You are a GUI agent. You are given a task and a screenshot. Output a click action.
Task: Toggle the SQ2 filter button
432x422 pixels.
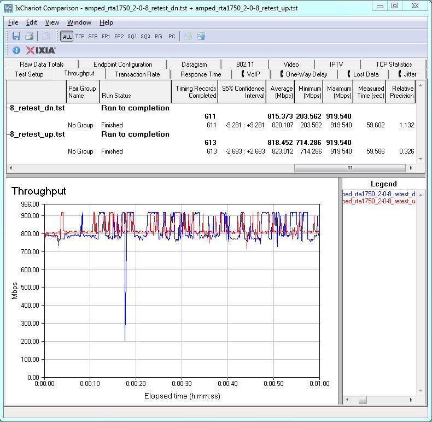145,37
